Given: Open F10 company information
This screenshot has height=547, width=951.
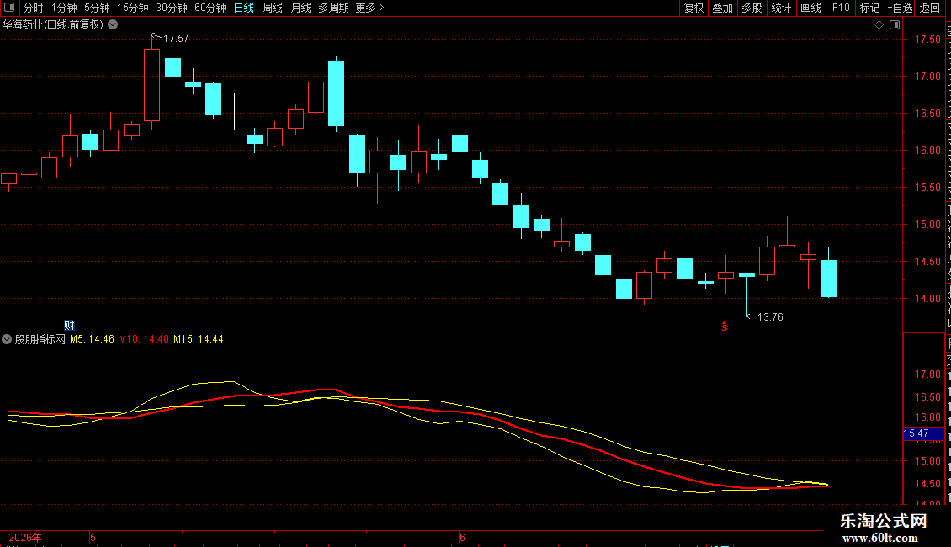Looking at the screenshot, I should pos(840,8).
